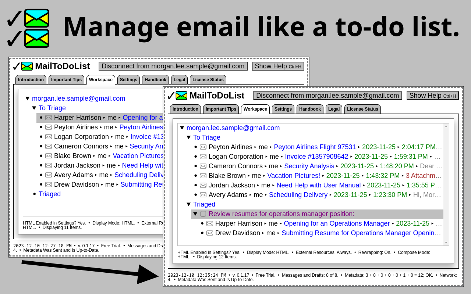
Task: Click envelope icon beside Avery Adams in back window
Action: coord(49,175)
